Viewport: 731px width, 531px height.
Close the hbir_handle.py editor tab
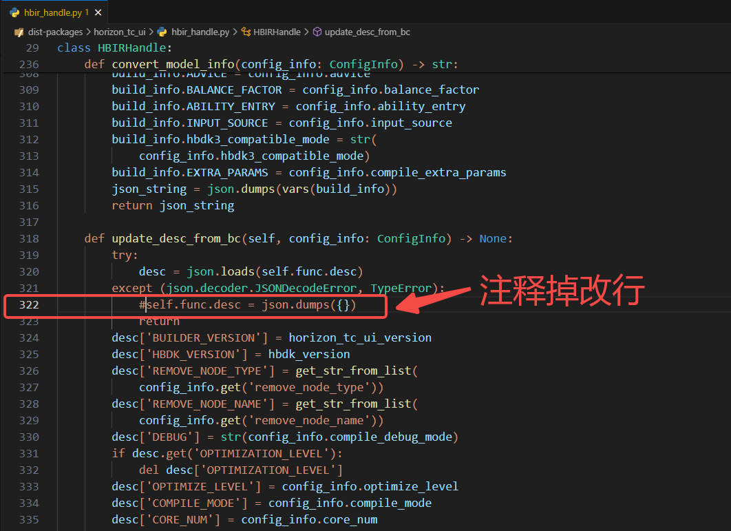tap(99, 12)
